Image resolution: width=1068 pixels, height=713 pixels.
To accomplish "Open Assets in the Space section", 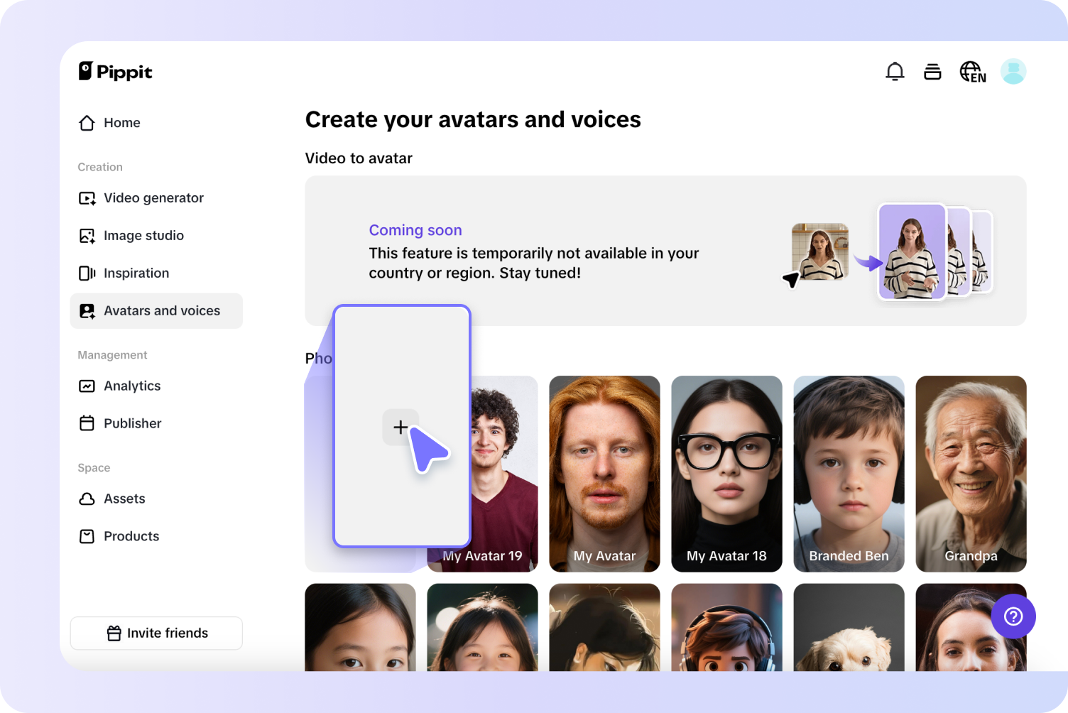I will coord(124,499).
